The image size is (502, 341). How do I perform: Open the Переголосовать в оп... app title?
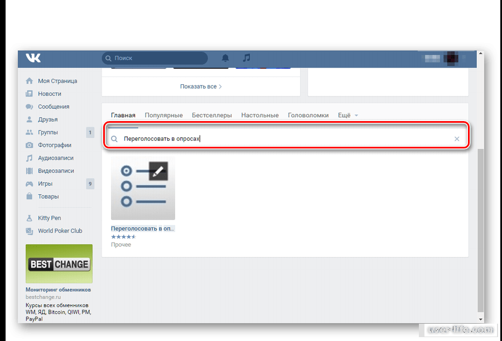pyautogui.click(x=142, y=228)
